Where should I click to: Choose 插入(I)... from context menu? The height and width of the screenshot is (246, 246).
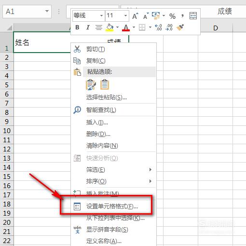click(113, 123)
